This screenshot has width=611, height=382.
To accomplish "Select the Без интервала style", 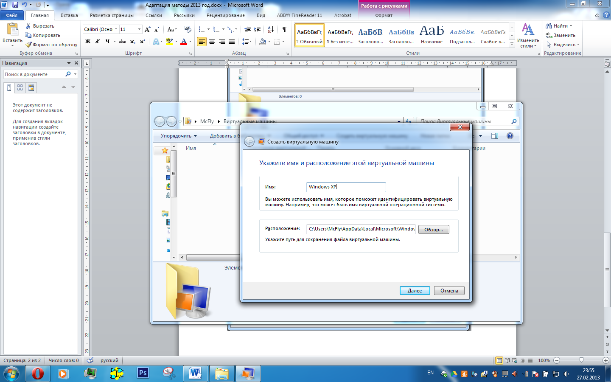I will (340, 35).
